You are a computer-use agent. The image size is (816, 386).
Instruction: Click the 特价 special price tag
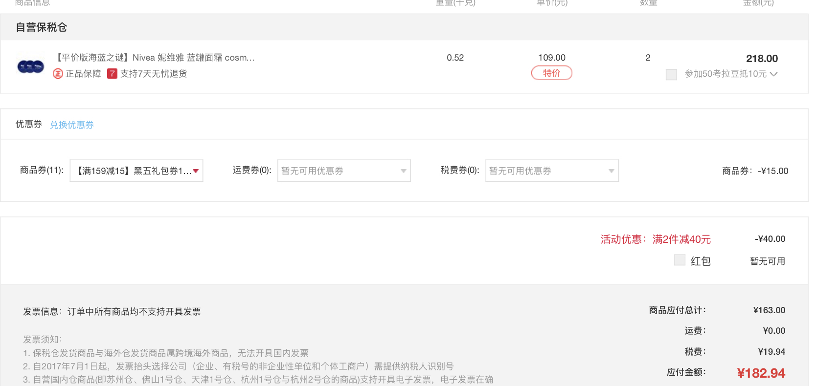552,73
